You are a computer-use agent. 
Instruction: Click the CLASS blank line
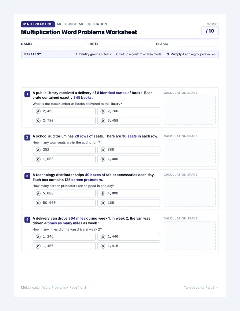click(194, 44)
